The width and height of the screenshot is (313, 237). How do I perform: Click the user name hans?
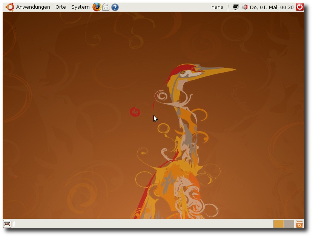pos(217,7)
